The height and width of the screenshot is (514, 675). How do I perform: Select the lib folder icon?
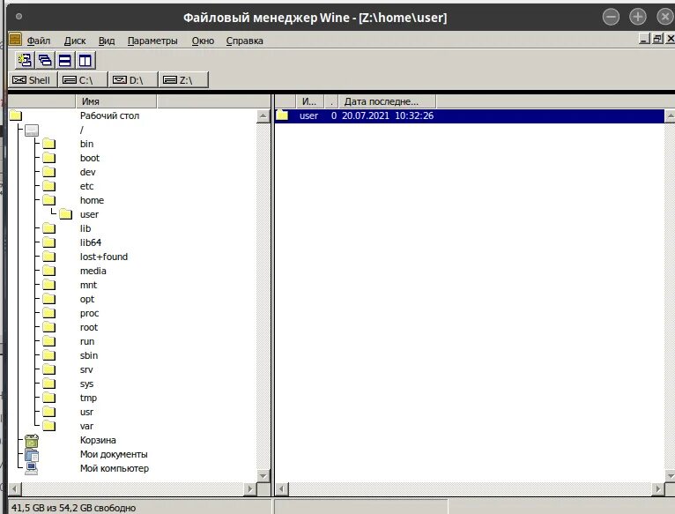[49, 228]
